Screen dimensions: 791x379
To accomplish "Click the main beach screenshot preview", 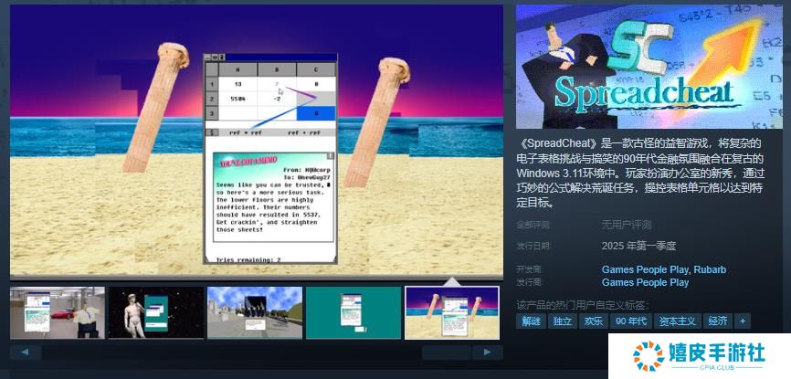I will point(256,137).
